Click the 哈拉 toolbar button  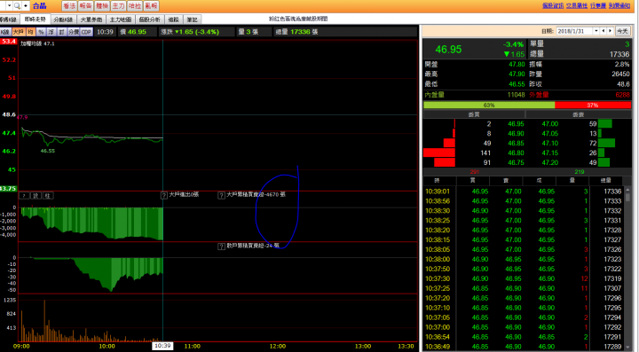coord(135,5)
